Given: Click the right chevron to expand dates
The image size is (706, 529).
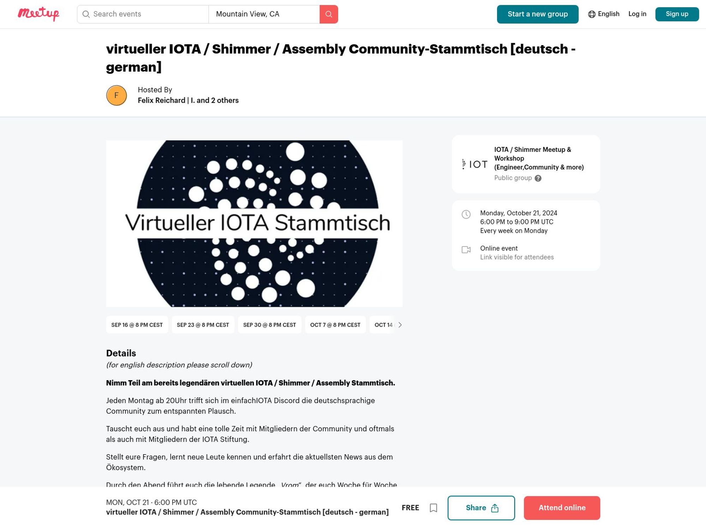Looking at the screenshot, I should 400,324.
